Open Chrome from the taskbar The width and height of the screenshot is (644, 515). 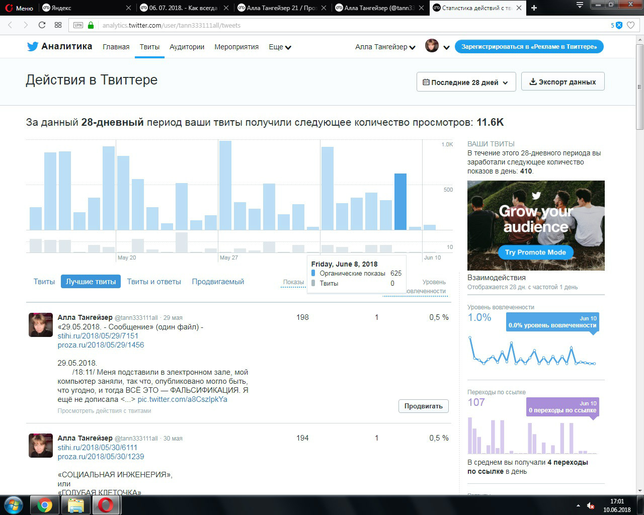[44, 505]
